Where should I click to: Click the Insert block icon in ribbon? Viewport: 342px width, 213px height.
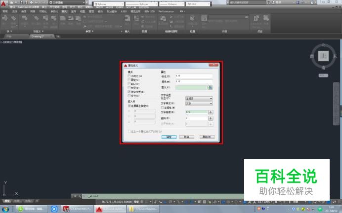coord(4,19)
